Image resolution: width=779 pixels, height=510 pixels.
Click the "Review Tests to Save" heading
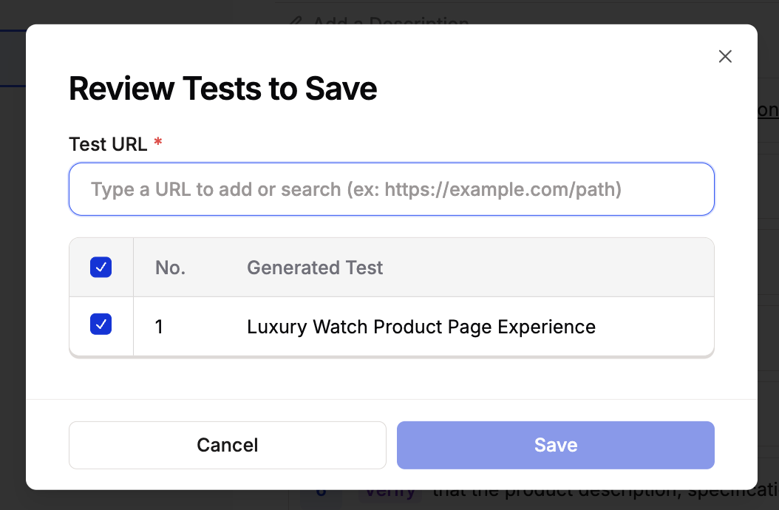222,89
